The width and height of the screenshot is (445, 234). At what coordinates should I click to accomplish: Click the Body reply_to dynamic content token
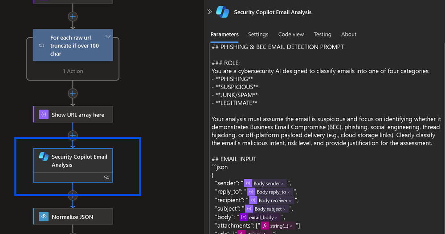[x=270, y=192]
